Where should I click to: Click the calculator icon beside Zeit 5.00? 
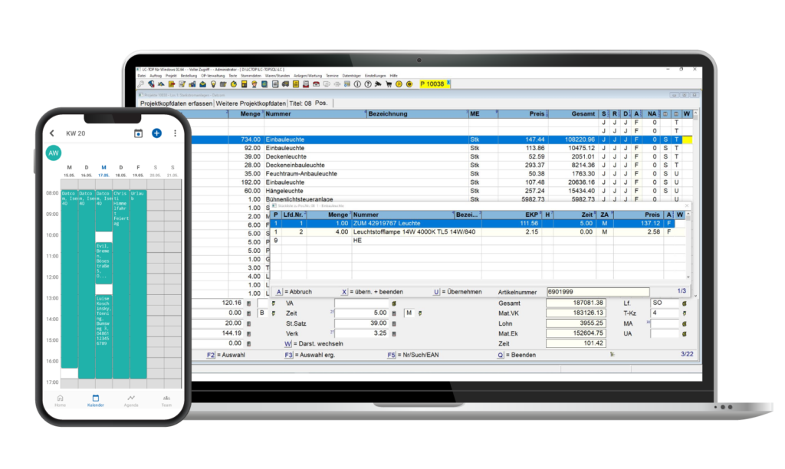coord(394,313)
